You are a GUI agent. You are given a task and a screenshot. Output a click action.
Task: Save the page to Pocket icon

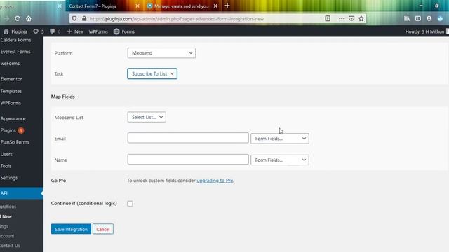click(351, 19)
